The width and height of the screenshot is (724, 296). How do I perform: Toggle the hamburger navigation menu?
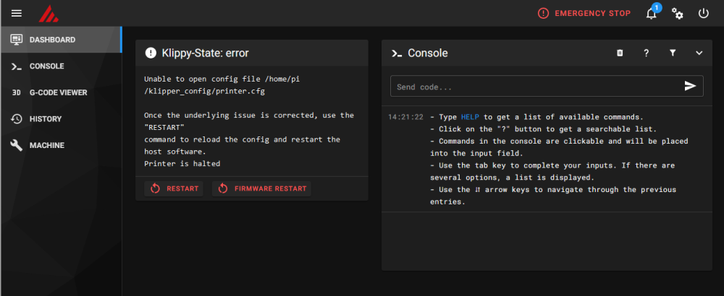tap(17, 13)
